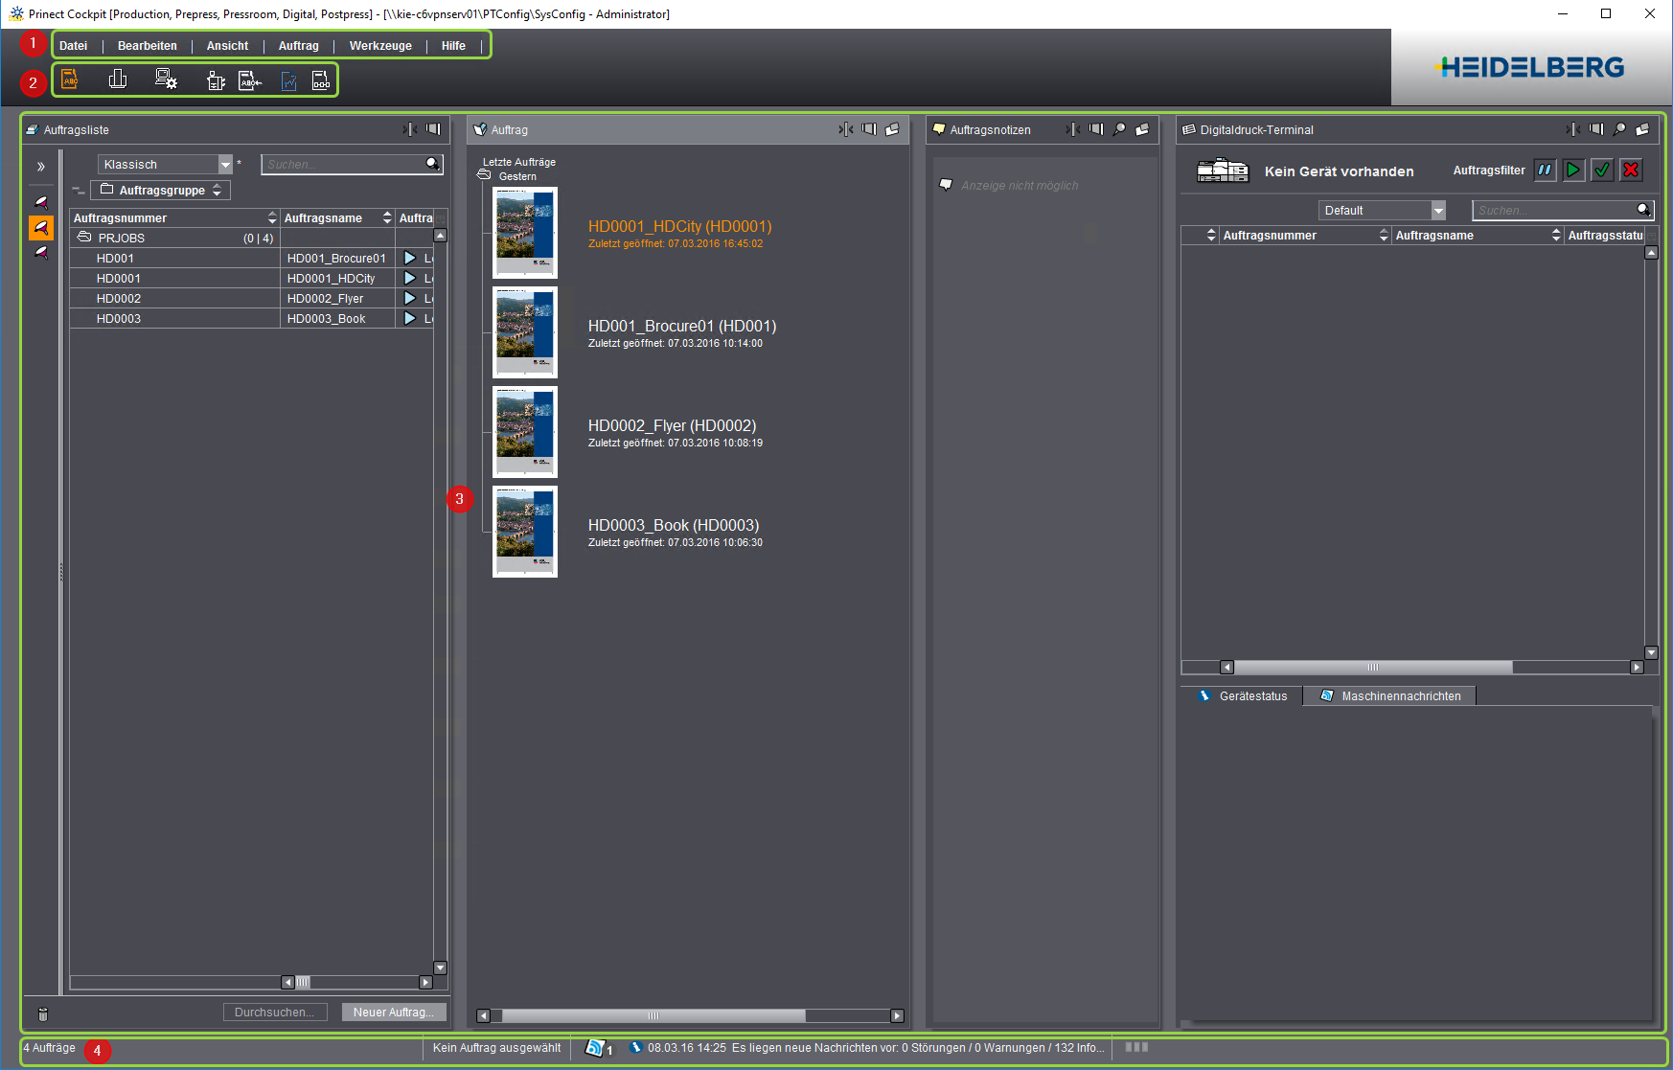The width and height of the screenshot is (1673, 1070).
Task: Click the magnifier icon in the Digitaldruck-Terminal header
Action: tap(1619, 129)
